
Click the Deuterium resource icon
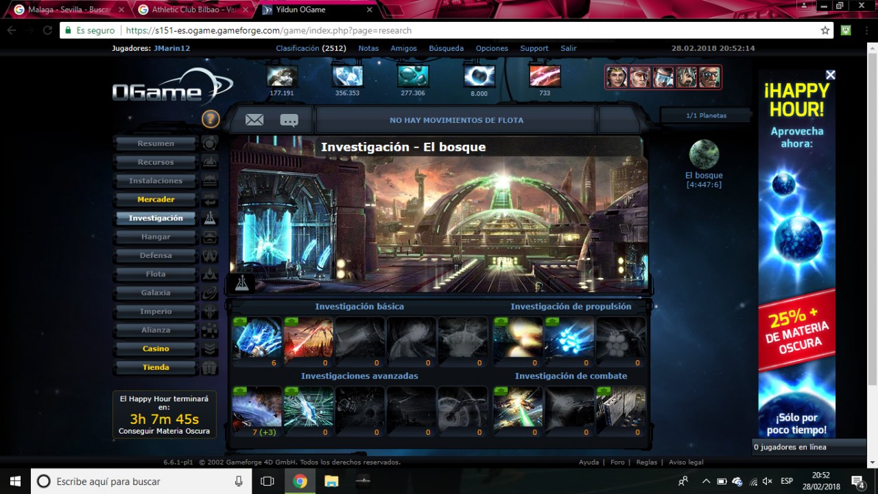click(413, 75)
